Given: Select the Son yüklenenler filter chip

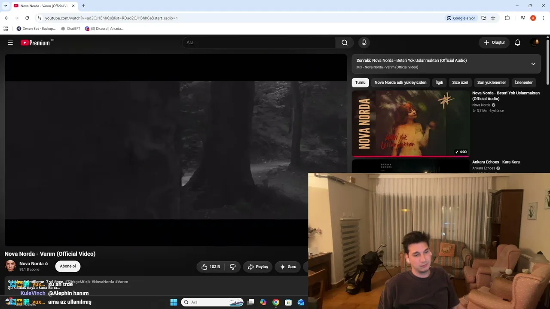Looking at the screenshot, I should (x=492, y=82).
